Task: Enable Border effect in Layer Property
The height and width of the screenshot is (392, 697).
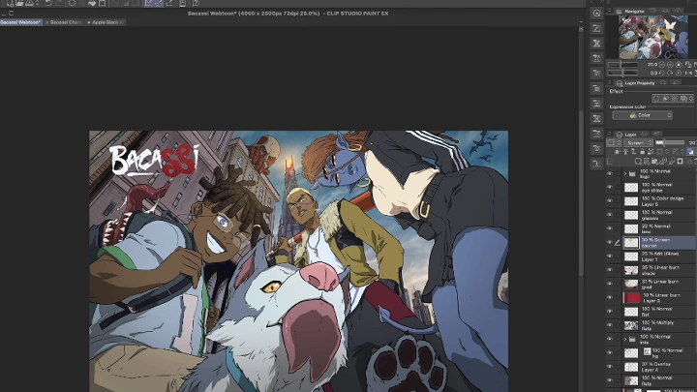Action: point(656,99)
